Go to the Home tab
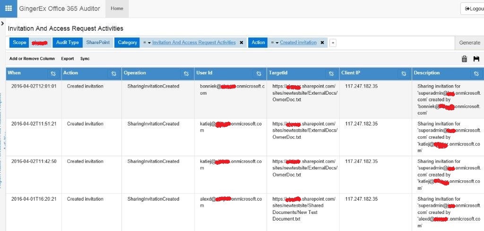Screen dimensions: 484x231 click(117, 9)
